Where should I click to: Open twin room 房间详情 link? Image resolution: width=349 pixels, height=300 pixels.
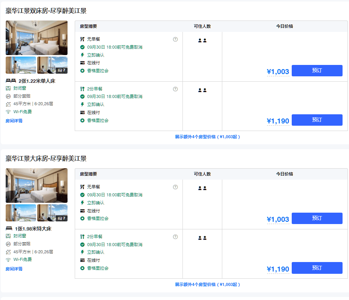point(14,121)
